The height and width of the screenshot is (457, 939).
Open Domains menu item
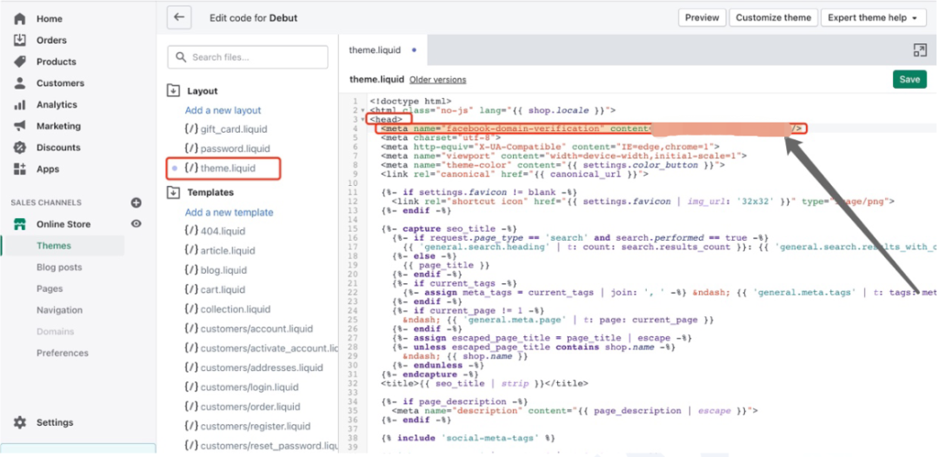[55, 331]
